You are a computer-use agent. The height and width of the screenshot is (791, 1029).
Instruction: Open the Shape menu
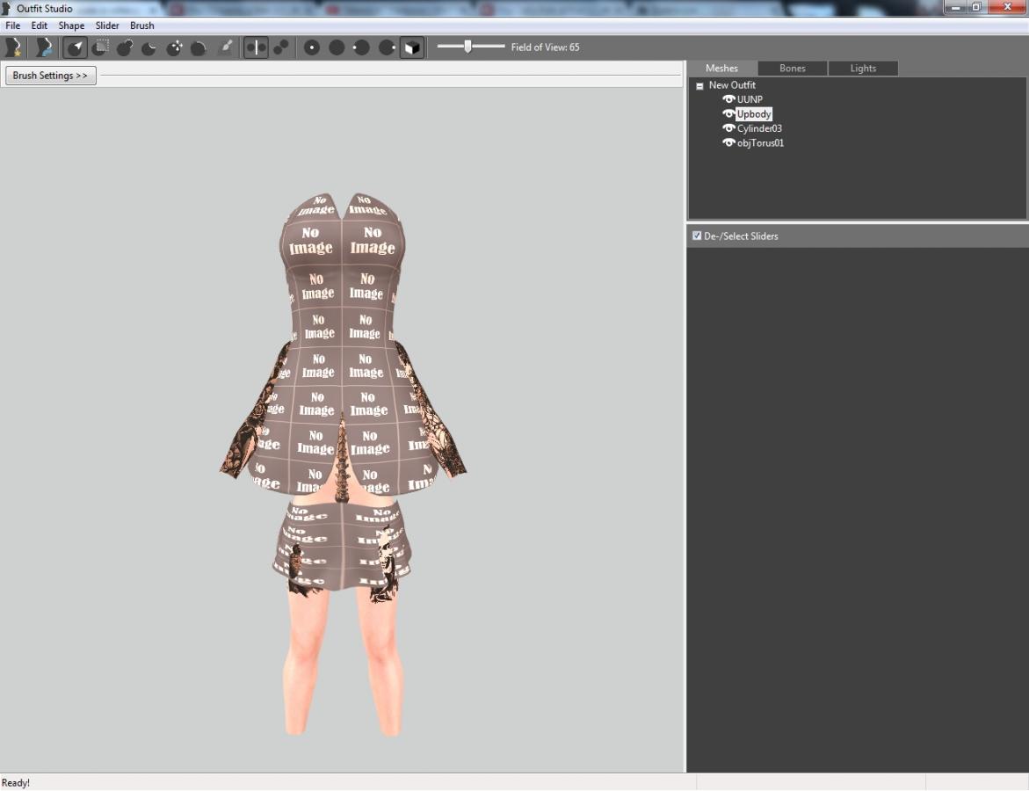[x=71, y=25]
